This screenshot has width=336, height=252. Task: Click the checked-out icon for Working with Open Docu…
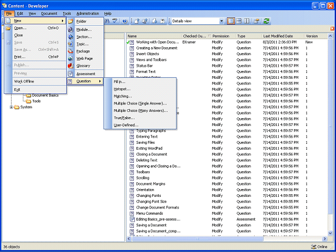130,42
